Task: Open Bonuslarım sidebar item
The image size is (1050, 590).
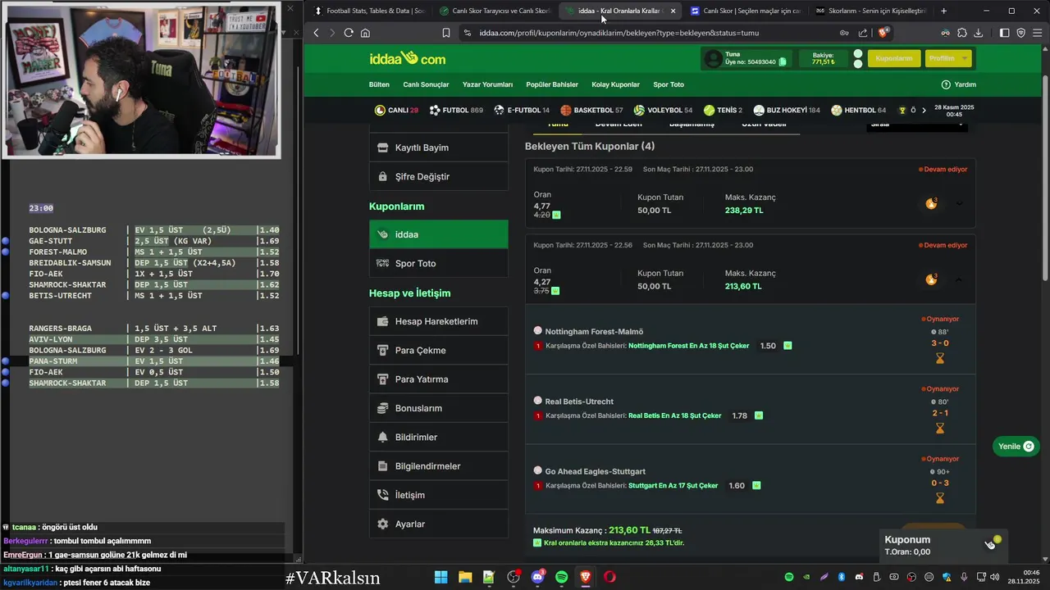Action: (x=439, y=408)
